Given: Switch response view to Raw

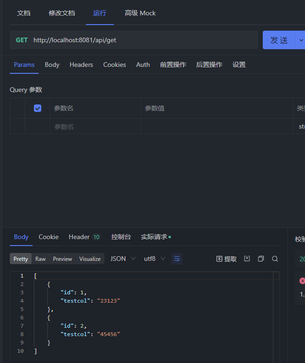Looking at the screenshot, I should [x=40, y=259].
